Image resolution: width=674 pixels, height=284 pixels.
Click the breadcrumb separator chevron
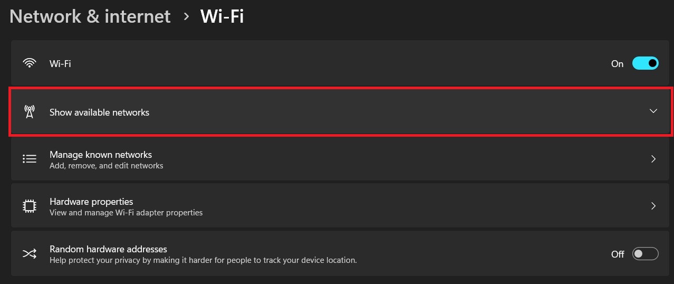[x=186, y=16]
